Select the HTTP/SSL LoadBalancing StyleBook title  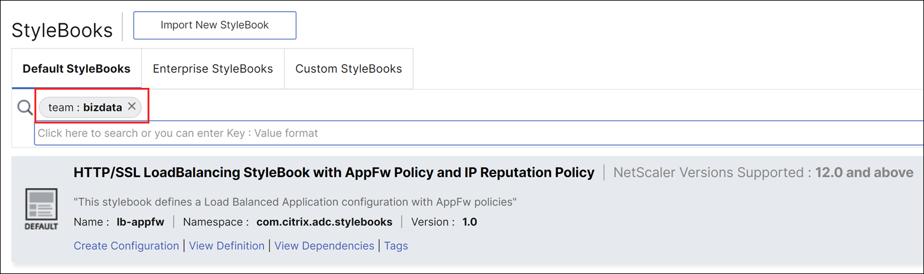tap(334, 173)
